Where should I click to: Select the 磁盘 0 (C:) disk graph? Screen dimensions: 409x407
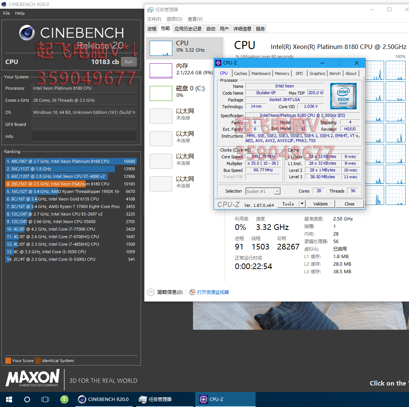[161, 93]
